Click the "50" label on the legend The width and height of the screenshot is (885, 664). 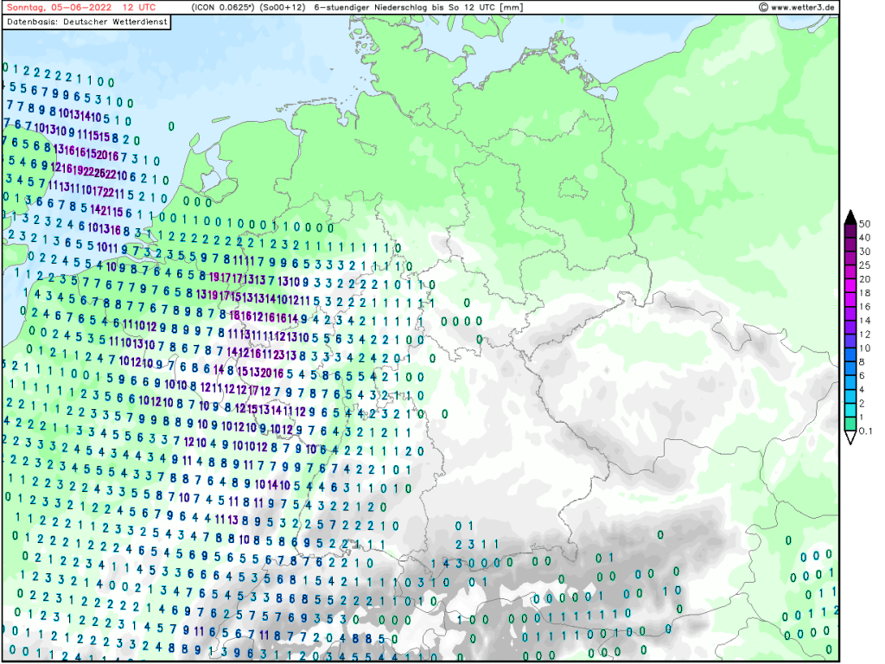point(864,223)
